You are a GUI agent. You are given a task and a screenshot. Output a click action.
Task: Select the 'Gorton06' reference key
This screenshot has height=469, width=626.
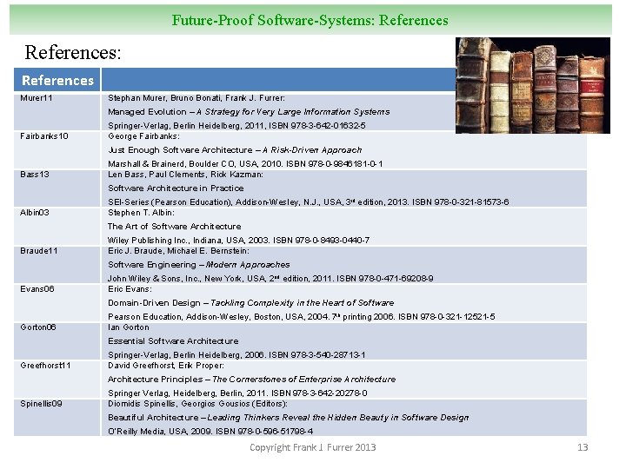click(x=38, y=327)
